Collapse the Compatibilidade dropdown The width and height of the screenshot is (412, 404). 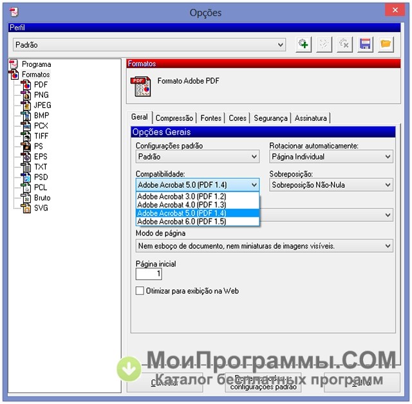(198, 185)
